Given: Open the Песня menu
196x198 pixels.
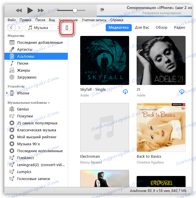Looking at the screenshot, I should (40, 20).
